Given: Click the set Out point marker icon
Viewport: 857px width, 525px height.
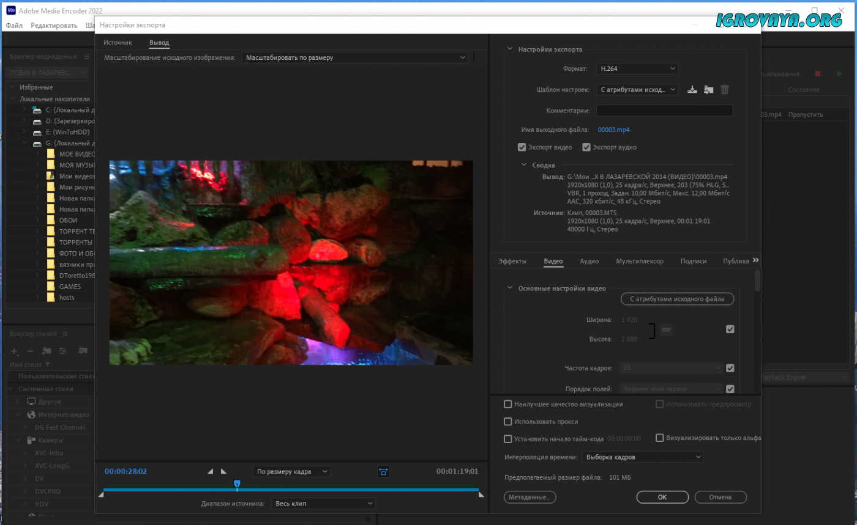Looking at the screenshot, I should [x=223, y=471].
